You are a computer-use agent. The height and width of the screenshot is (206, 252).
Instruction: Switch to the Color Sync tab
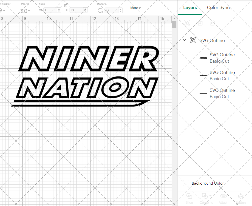pos(218,8)
